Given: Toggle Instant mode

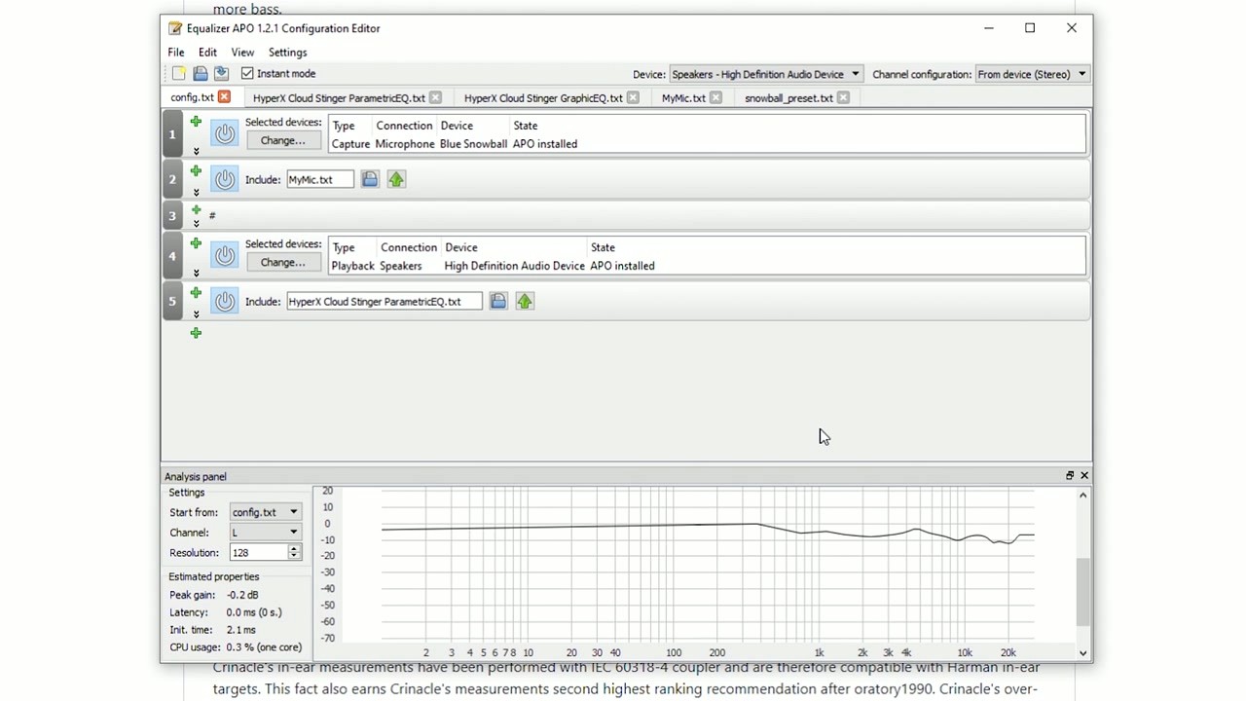Looking at the screenshot, I should pos(247,73).
